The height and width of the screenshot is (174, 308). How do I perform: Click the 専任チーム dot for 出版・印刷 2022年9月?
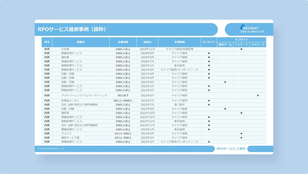(225, 109)
